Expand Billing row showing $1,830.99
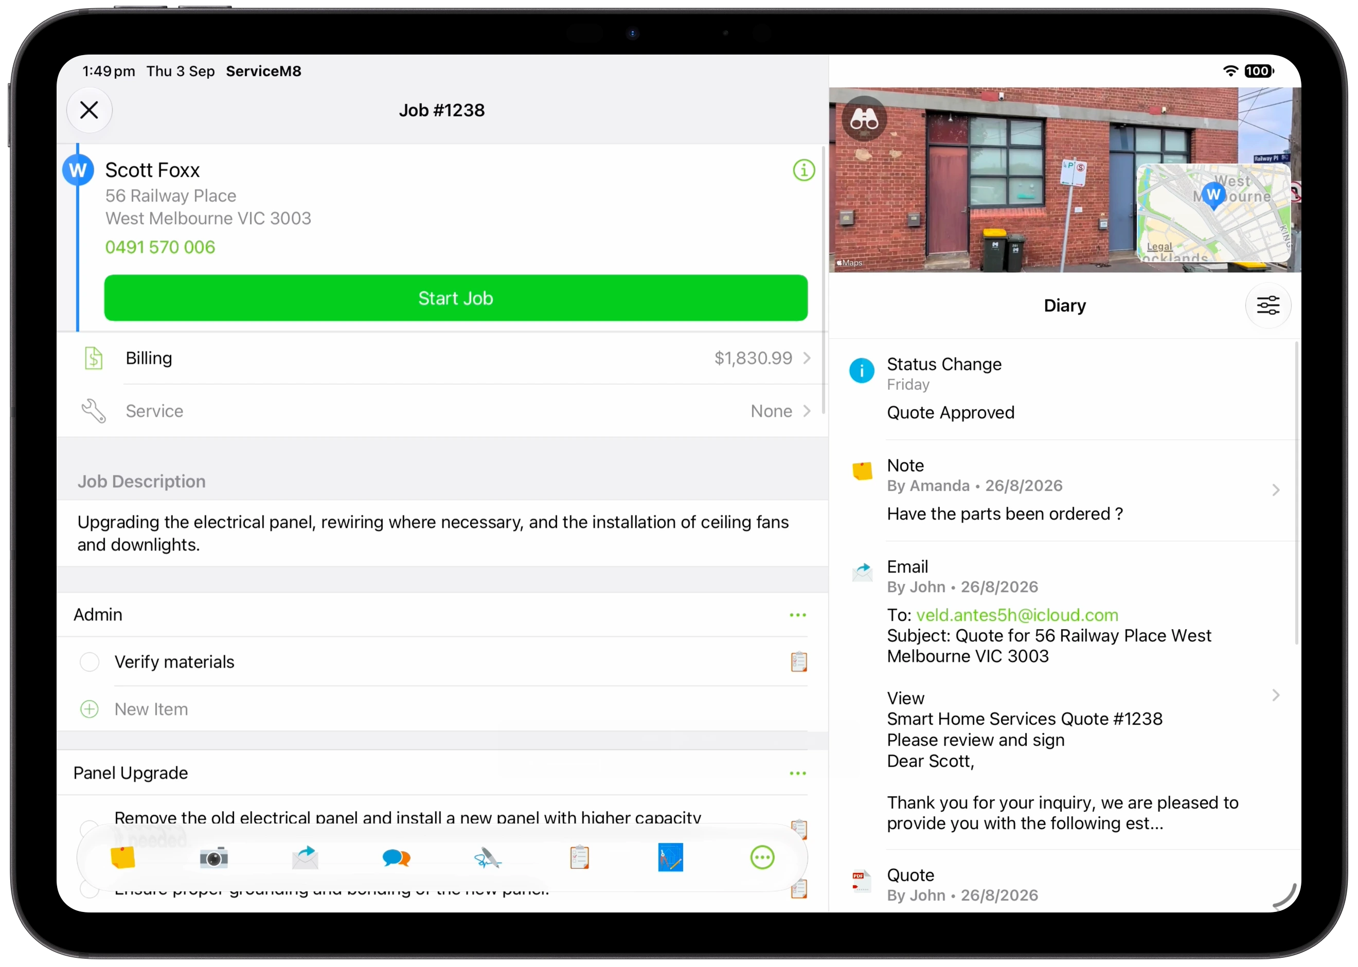This screenshot has width=1358, height=967. pos(442,359)
